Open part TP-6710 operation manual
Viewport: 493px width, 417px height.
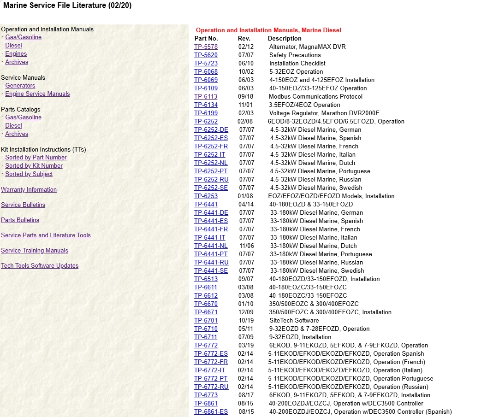(206, 329)
